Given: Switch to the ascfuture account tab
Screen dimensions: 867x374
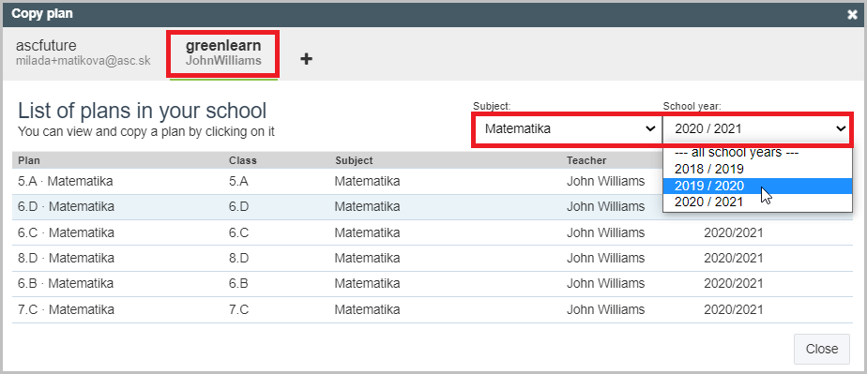Looking at the screenshot, I should tap(83, 53).
